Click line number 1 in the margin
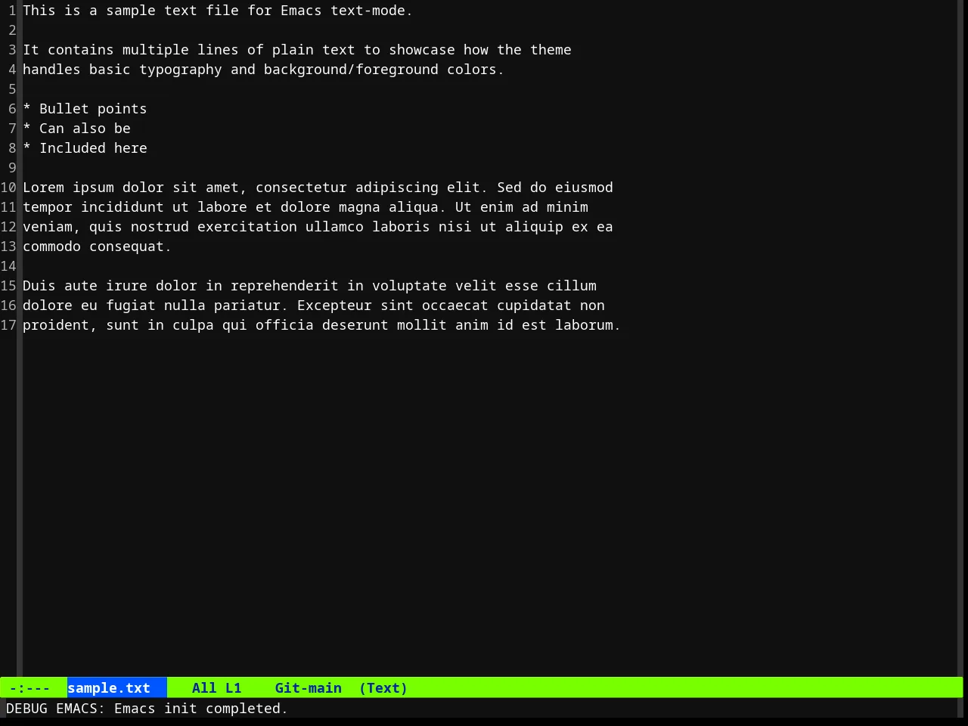Image resolution: width=968 pixels, height=726 pixels. [x=12, y=11]
